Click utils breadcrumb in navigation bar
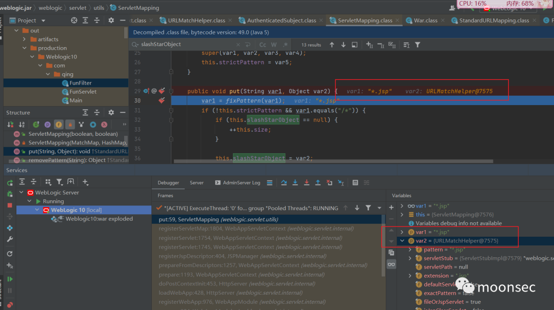This screenshot has height=310, width=554. (99, 8)
